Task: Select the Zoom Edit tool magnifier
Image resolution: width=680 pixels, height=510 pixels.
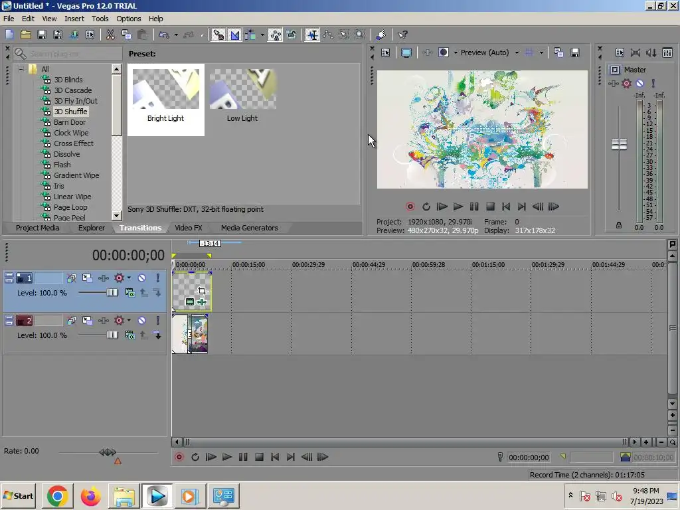Action: (360, 35)
